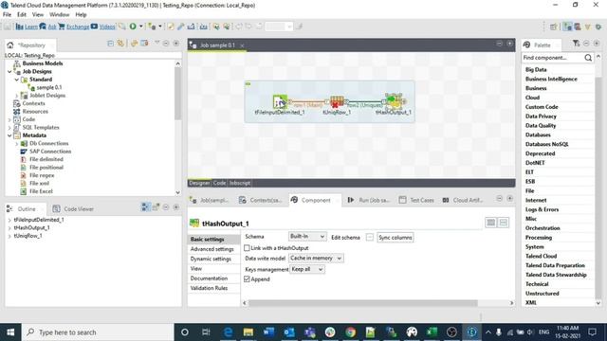The image size is (607, 341).
Task: Collapse the Job Designs tree node
Action: tap(9, 72)
